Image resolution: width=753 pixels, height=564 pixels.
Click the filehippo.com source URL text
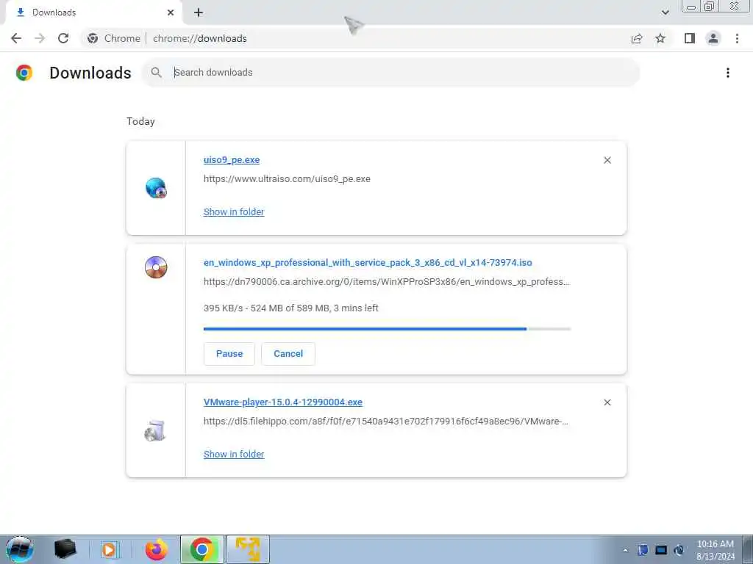385,421
